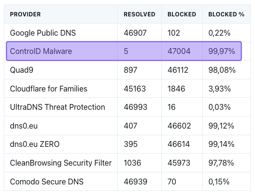Click blocked value 70 for Comodo
The image size is (255, 195).
click(x=172, y=182)
